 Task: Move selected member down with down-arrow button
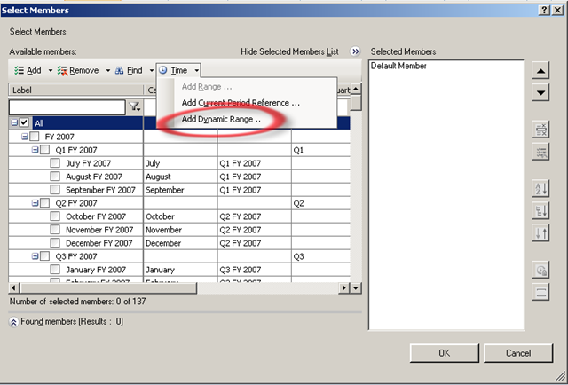click(540, 93)
